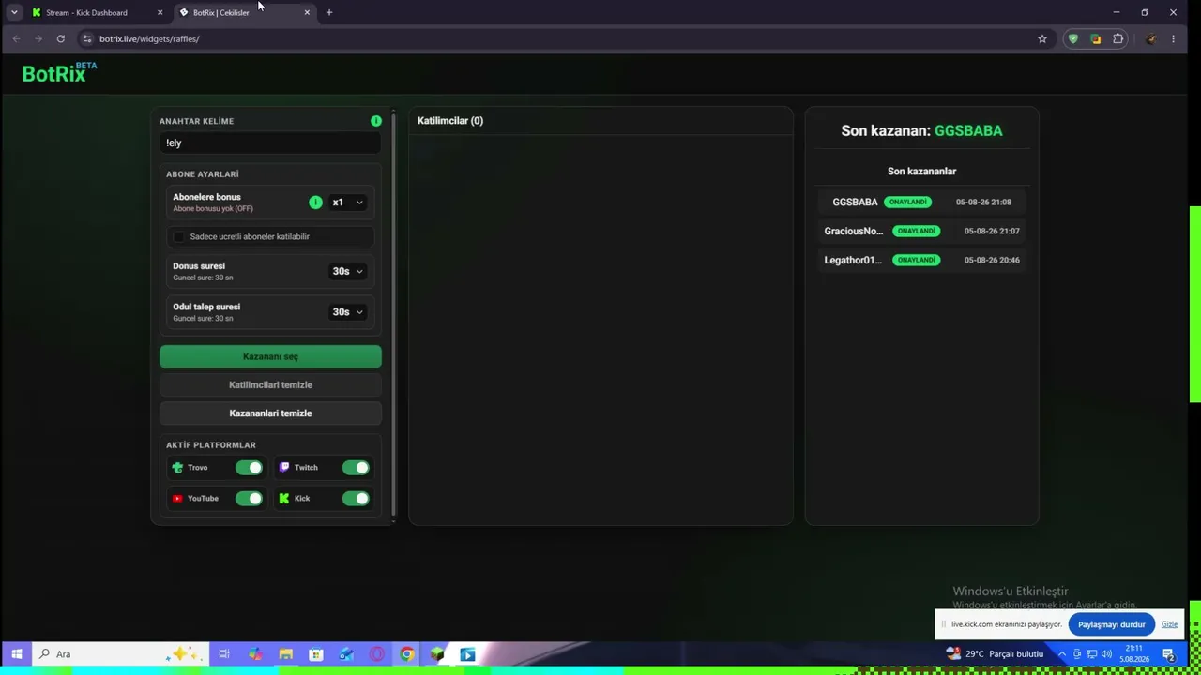Go back to the previous page
Screen dimensions: 1201x675
(16, 38)
